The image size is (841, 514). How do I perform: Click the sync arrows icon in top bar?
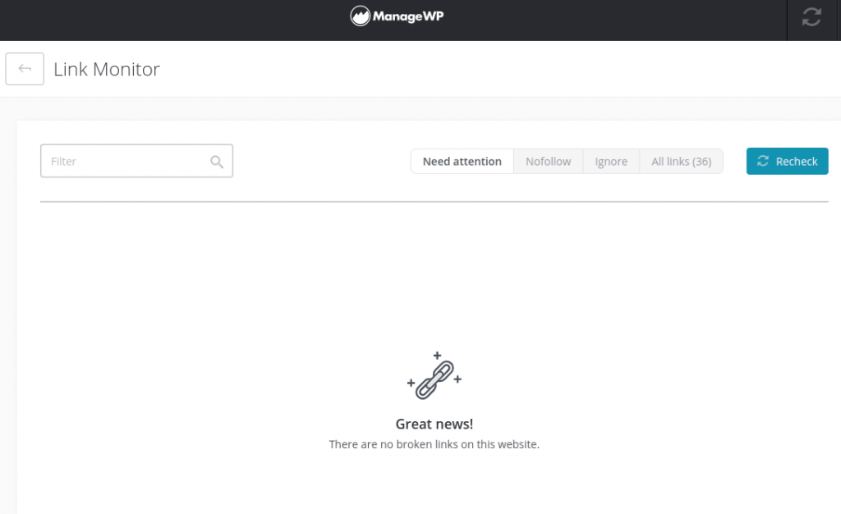click(811, 17)
